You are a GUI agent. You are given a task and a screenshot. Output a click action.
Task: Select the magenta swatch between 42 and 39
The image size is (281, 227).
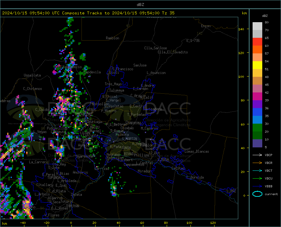tap(257, 96)
